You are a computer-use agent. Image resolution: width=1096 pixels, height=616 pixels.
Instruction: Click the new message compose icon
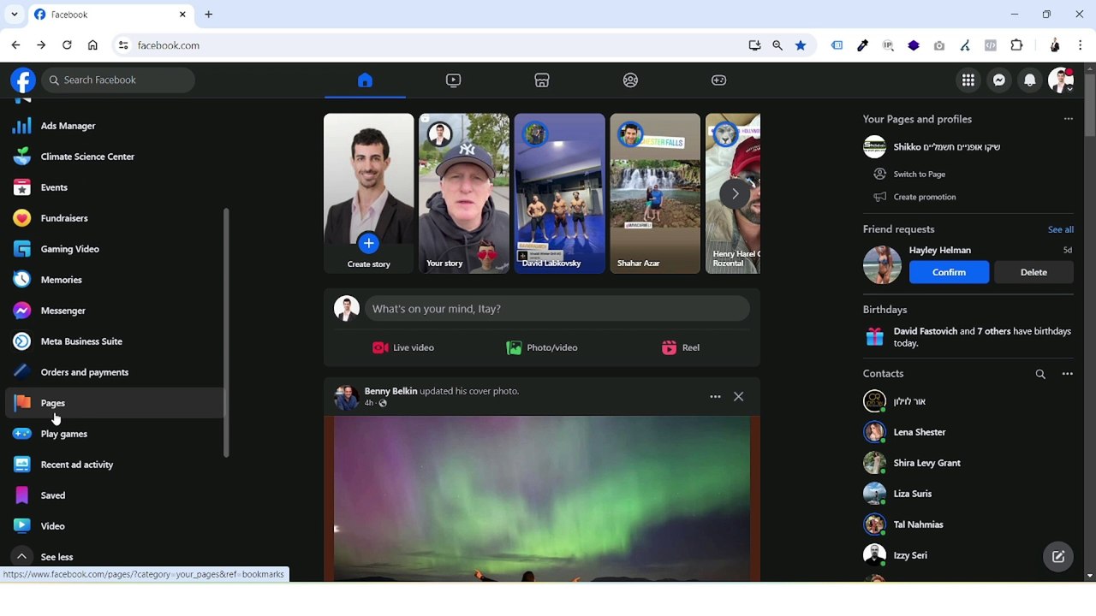coord(1058,556)
